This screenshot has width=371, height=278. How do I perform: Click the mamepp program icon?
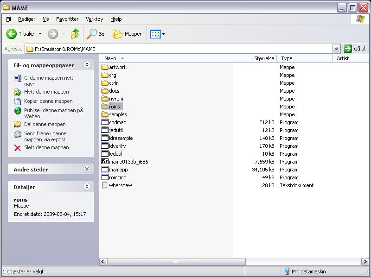coord(105,170)
